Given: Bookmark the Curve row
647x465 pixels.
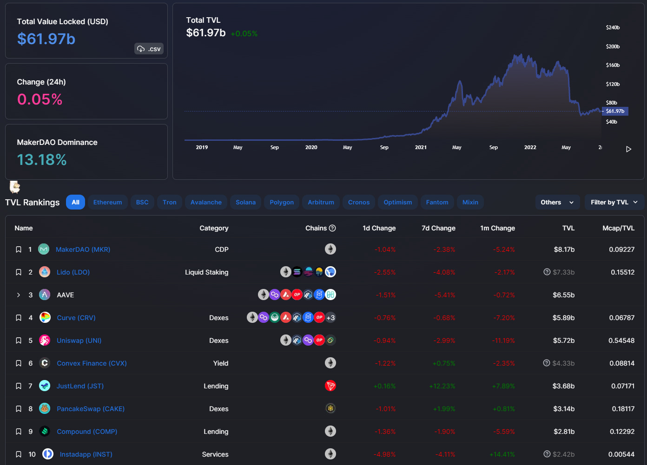Looking at the screenshot, I should [x=19, y=318].
